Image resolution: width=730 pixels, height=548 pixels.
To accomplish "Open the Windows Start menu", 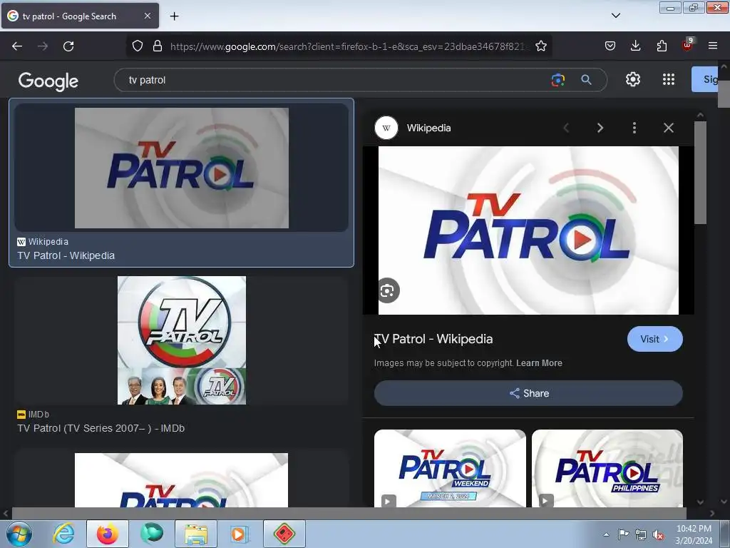I will click(19, 534).
